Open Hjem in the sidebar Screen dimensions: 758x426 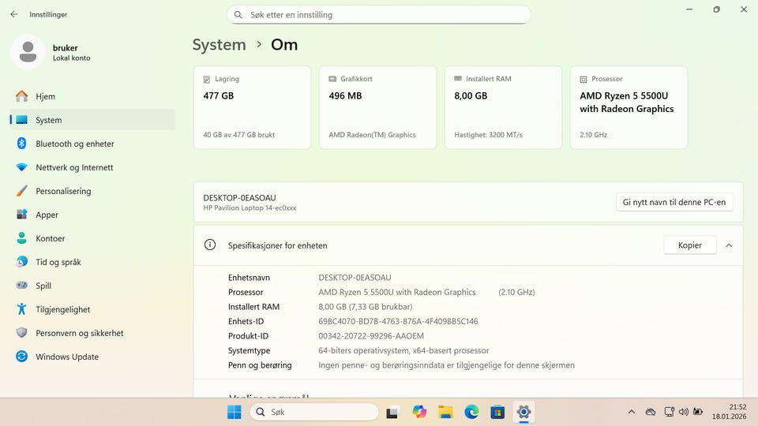click(92, 96)
